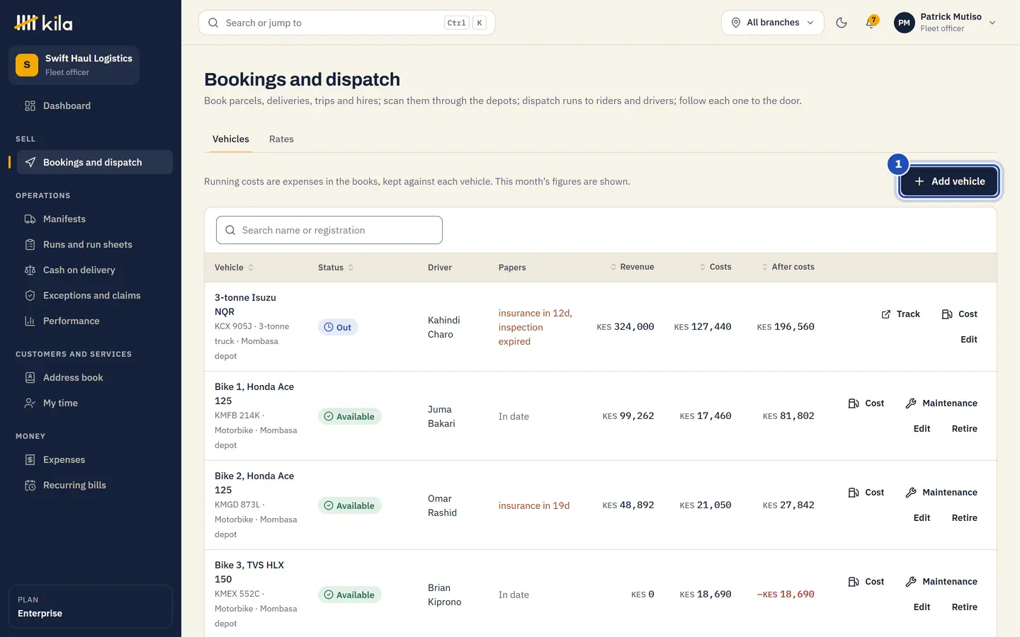
Task: Switch to the Rates tab
Action: pyautogui.click(x=281, y=139)
